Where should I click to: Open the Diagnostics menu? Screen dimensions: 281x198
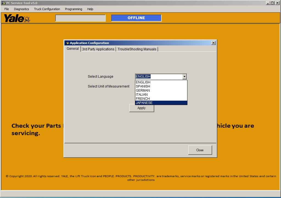point(21,9)
